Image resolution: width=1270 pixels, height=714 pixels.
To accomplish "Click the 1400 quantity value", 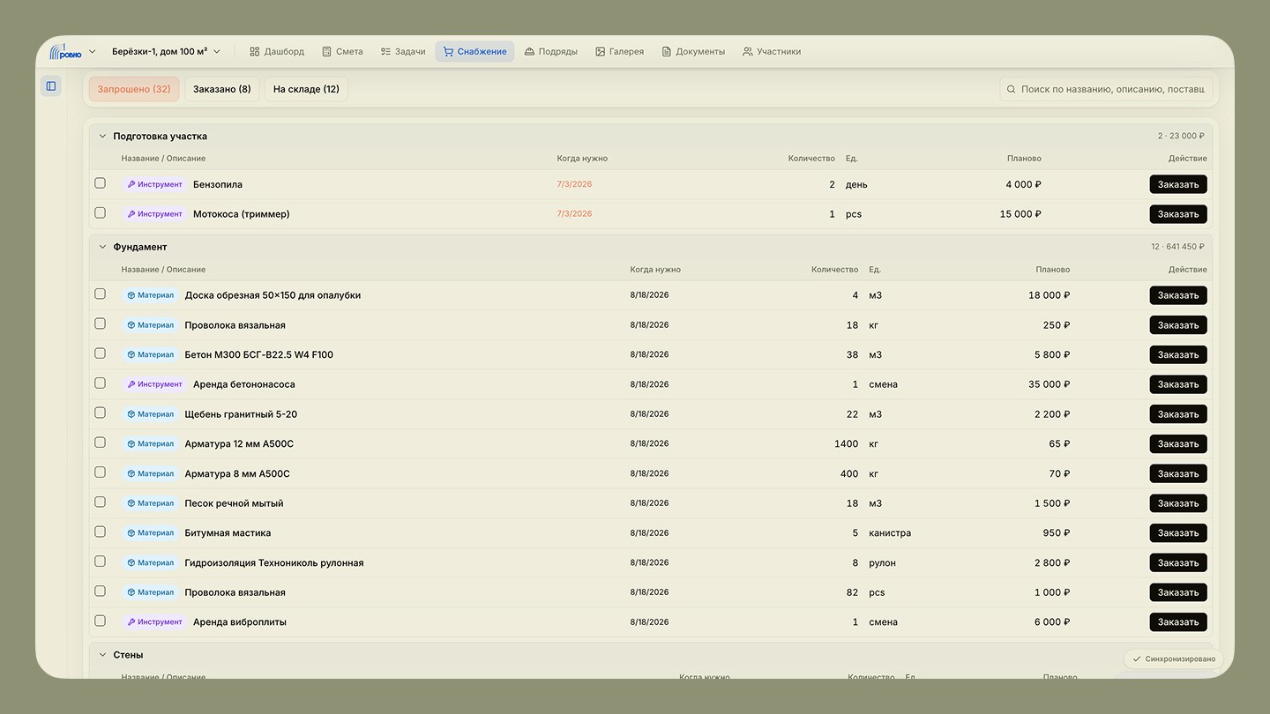I will point(846,444).
